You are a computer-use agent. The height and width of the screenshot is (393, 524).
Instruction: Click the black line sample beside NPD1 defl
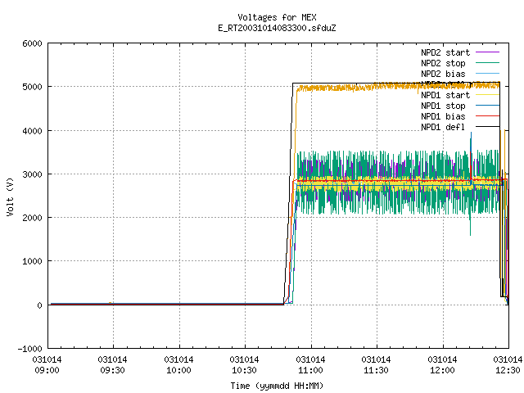(488, 126)
